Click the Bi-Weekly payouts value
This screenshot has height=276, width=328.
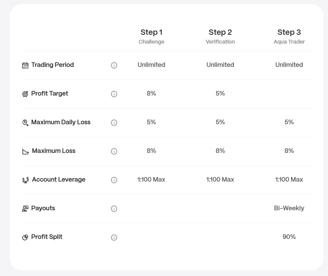click(289, 208)
